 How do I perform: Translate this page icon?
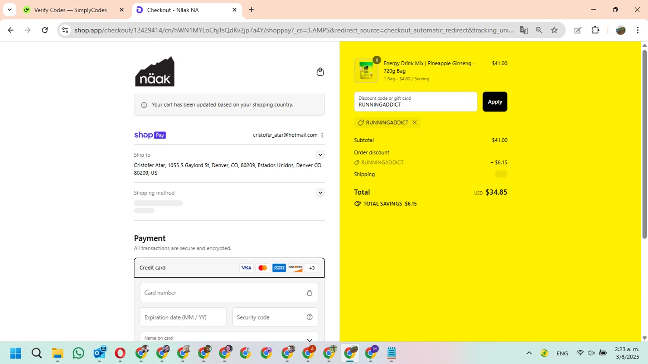(524, 30)
